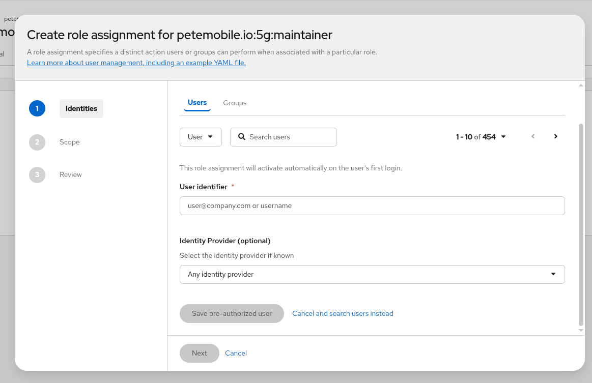Open the Review wizard step

71,174
